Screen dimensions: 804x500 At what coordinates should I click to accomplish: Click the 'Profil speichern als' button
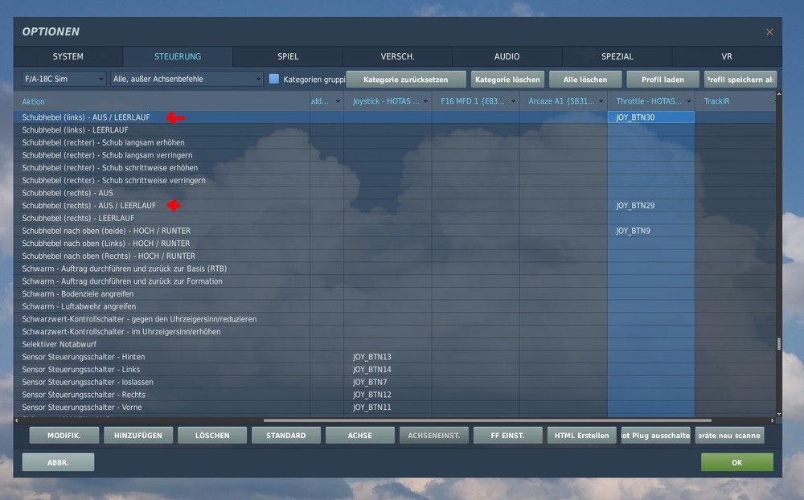(x=740, y=80)
